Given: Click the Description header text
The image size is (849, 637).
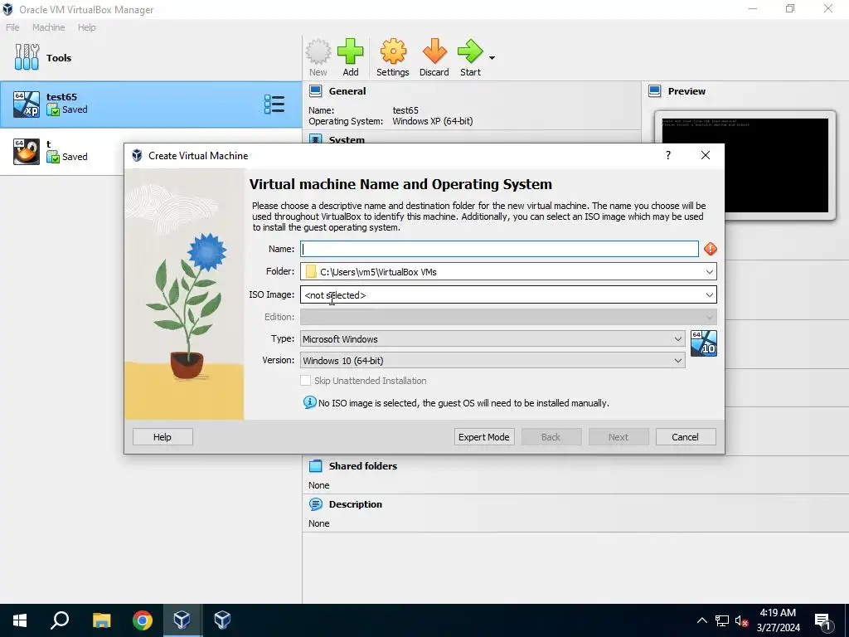Looking at the screenshot, I should point(355,504).
